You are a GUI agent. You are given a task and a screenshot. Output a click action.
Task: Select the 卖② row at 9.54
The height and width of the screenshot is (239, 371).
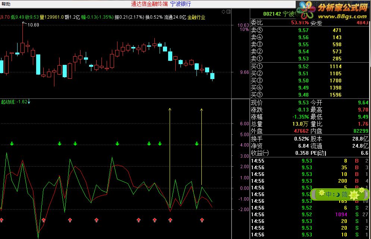(x=309, y=51)
